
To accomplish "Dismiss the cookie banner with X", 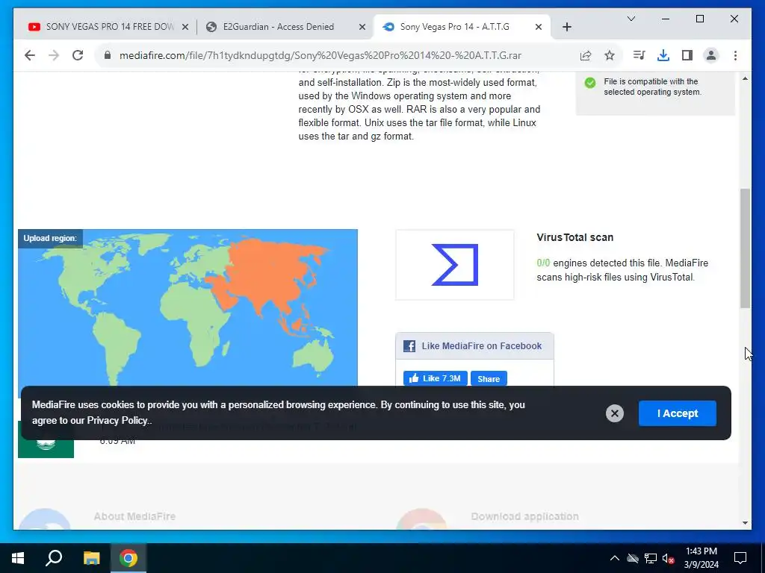I will coord(615,413).
